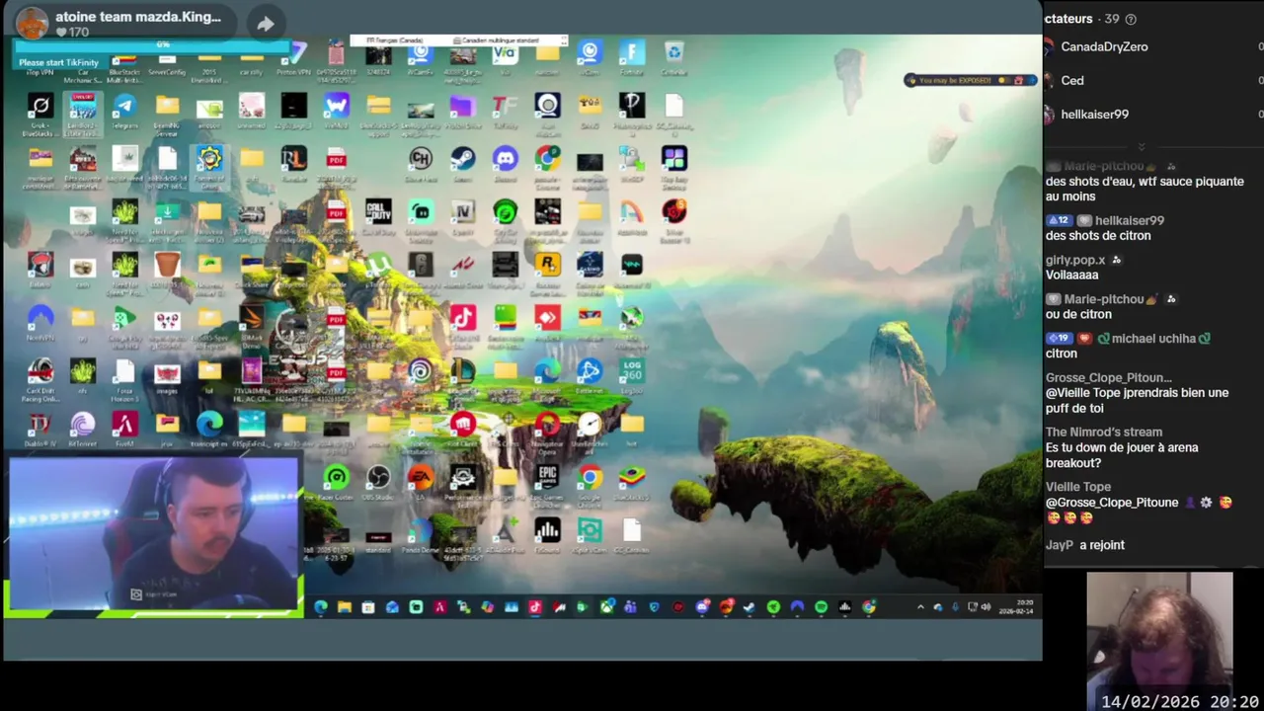This screenshot has height=711, width=1264.
Task: Open the Fortnite desktop shortcut
Action: click(x=632, y=52)
